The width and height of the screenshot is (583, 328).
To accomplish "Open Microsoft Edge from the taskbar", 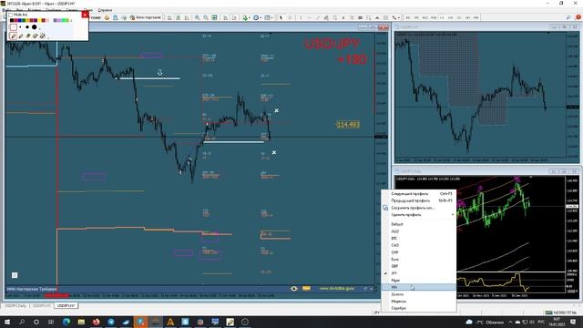I will point(66,322).
